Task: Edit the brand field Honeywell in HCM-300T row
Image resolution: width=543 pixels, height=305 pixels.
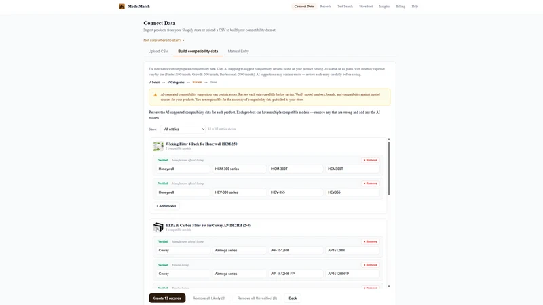Action: 183,169
